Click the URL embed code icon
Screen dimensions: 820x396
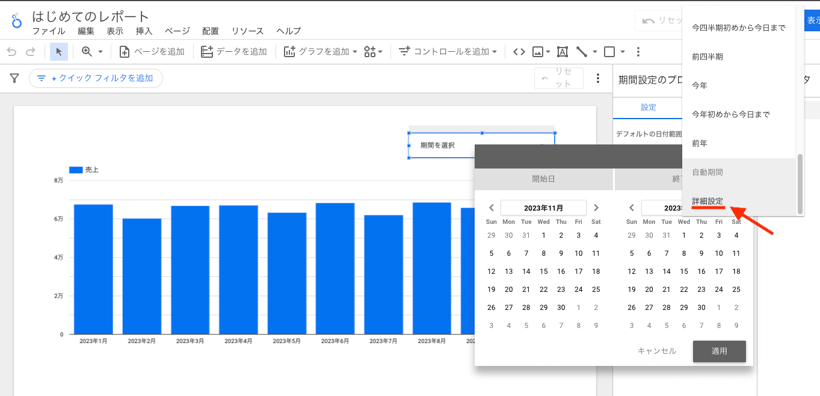point(519,52)
